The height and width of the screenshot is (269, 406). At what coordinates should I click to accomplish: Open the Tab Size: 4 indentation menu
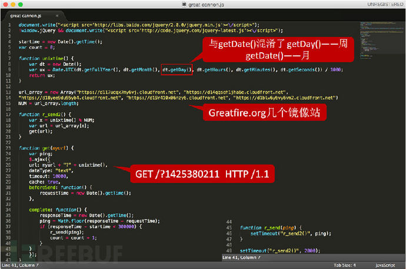click(345, 265)
